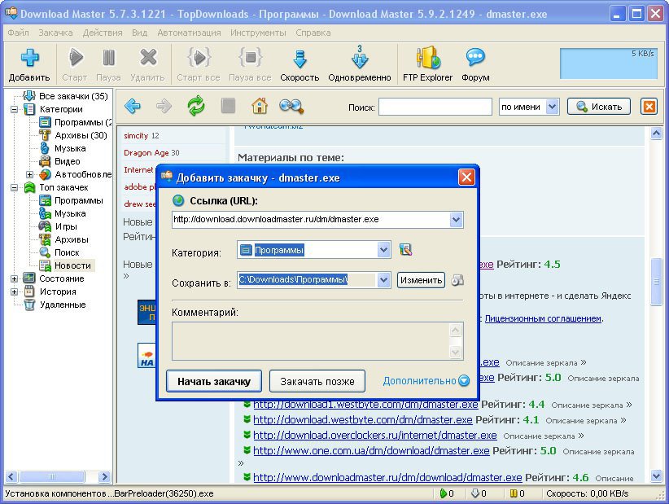Click inside the Комментарий text area

click(309, 340)
